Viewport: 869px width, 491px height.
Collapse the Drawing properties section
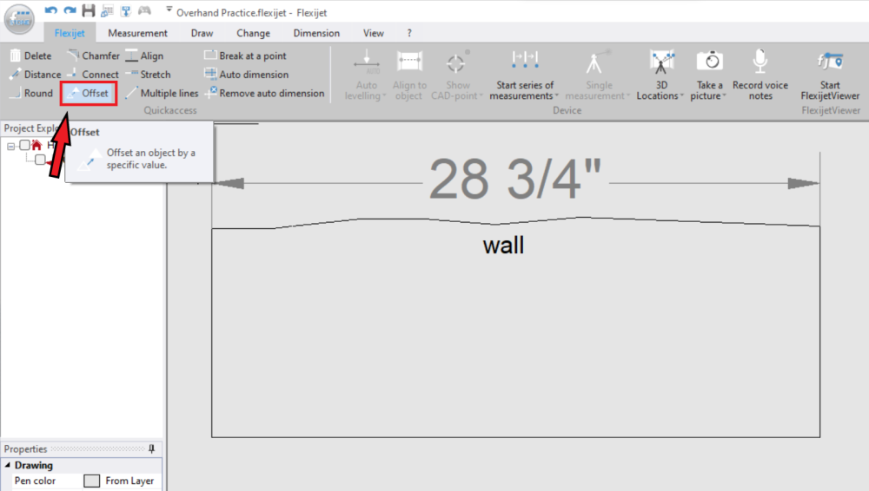tap(8, 465)
